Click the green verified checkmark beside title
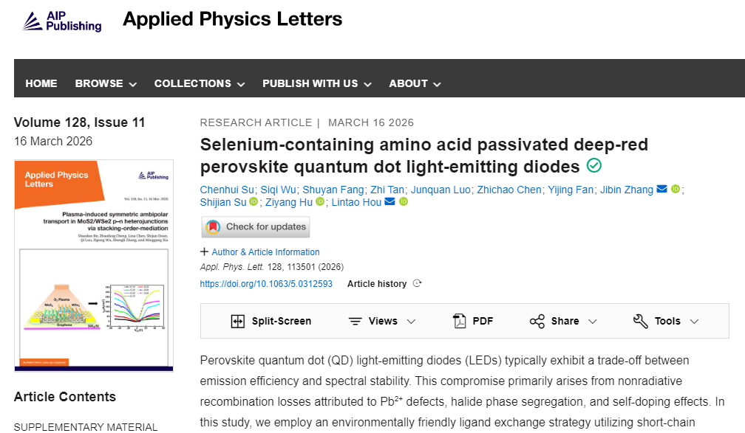This screenshot has height=433, width=745. tap(593, 165)
